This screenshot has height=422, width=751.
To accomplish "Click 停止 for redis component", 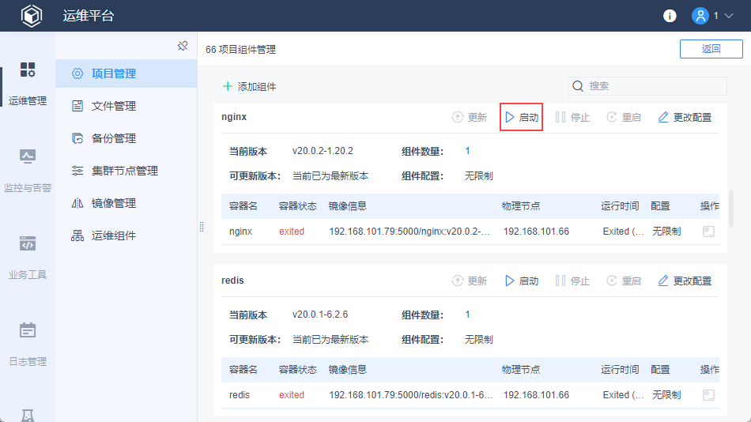I will (x=572, y=281).
